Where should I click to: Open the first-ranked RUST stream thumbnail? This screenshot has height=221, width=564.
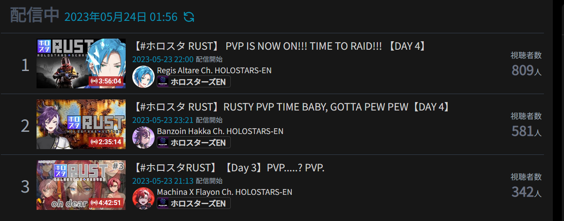pyautogui.click(x=81, y=63)
